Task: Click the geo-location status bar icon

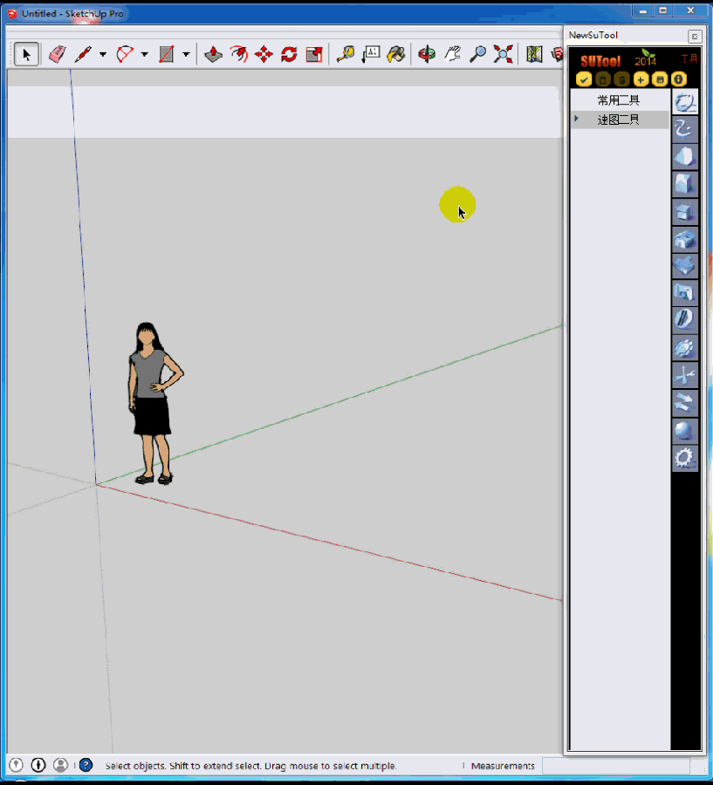Action: tap(16, 765)
